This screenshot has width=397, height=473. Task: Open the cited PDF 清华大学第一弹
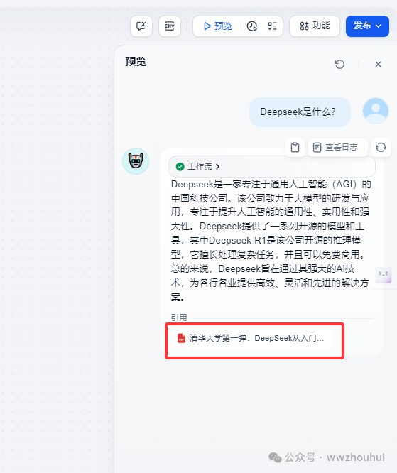pyautogui.click(x=252, y=338)
